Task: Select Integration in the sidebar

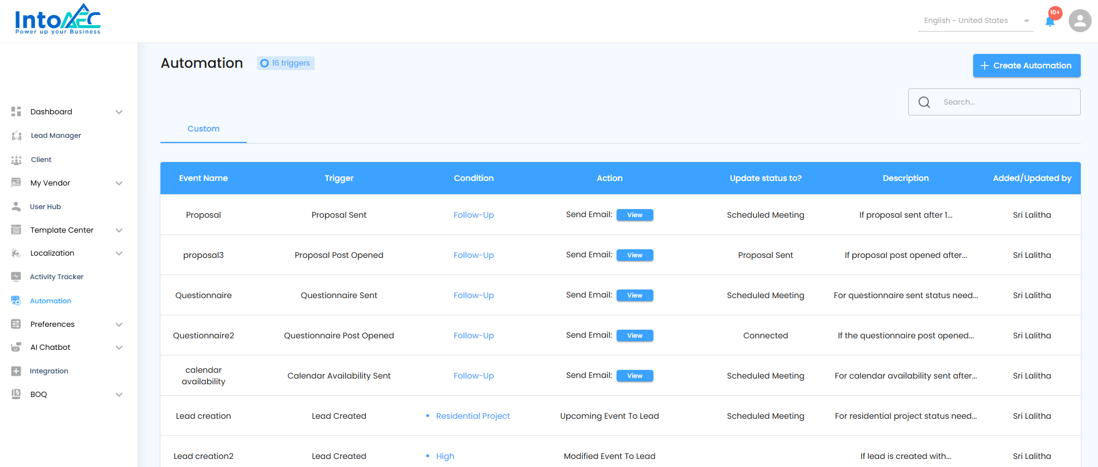Action: 49,371
